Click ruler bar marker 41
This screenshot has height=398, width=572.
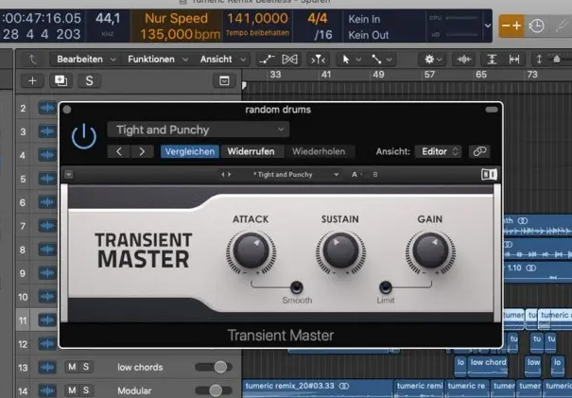(326, 75)
